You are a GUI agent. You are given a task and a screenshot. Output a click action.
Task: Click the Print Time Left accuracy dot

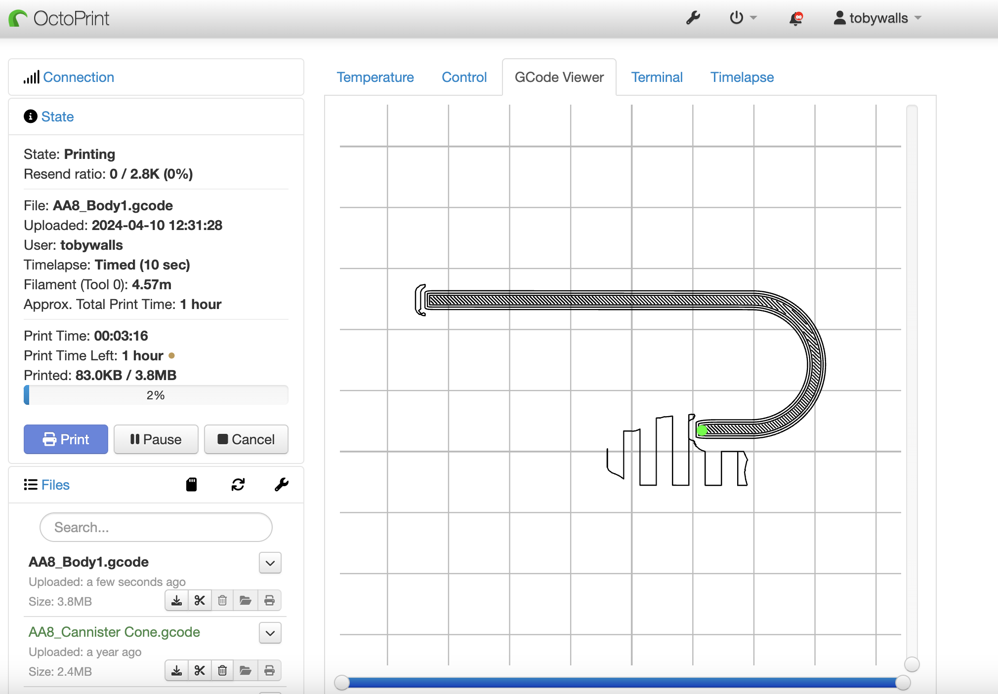(x=171, y=355)
